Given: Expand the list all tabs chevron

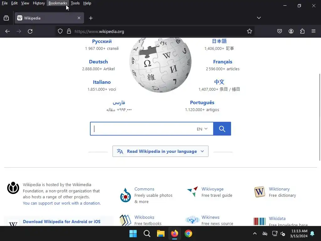Looking at the screenshot, I should coord(259,18).
